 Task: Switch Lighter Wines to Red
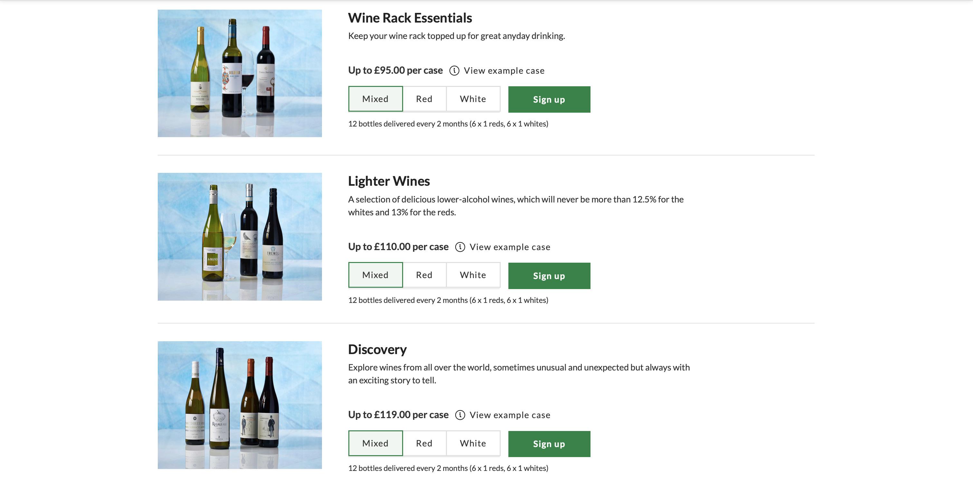[424, 275]
